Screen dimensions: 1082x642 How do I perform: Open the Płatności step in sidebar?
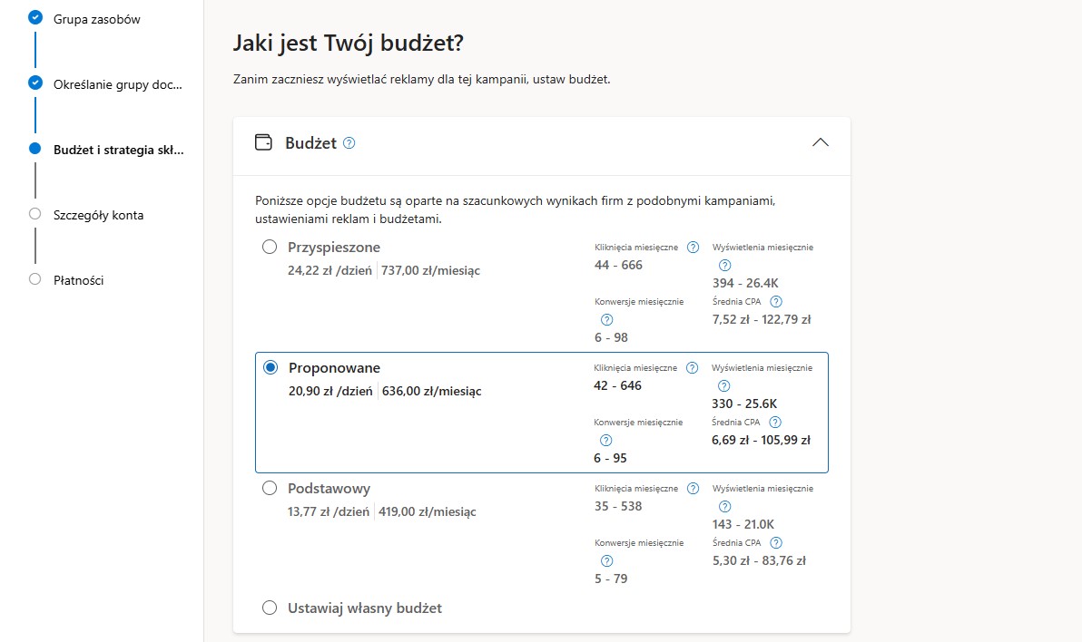[x=79, y=280]
